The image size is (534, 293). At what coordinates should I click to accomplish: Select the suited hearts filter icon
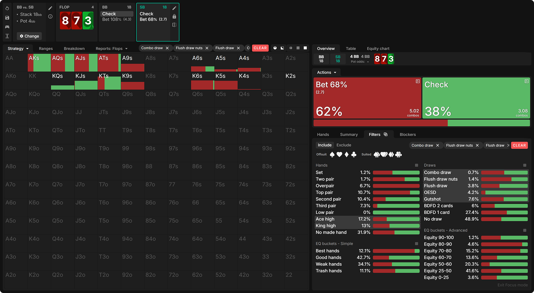click(x=384, y=155)
